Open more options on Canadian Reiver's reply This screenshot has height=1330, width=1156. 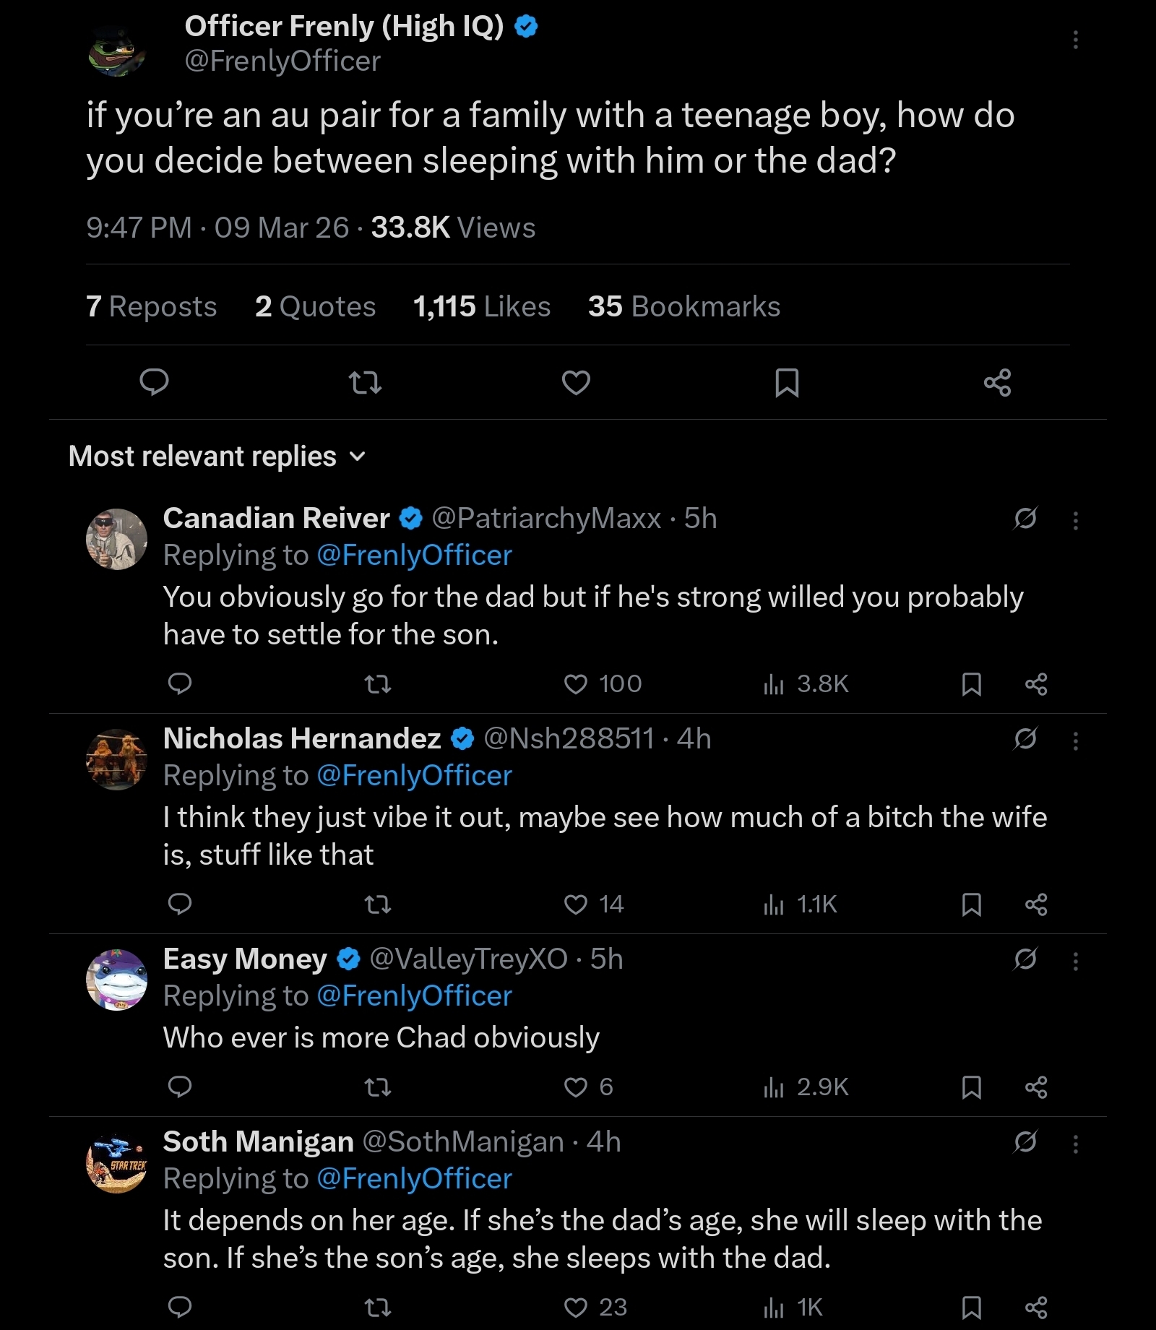pyautogui.click(x=1076, y=520)
